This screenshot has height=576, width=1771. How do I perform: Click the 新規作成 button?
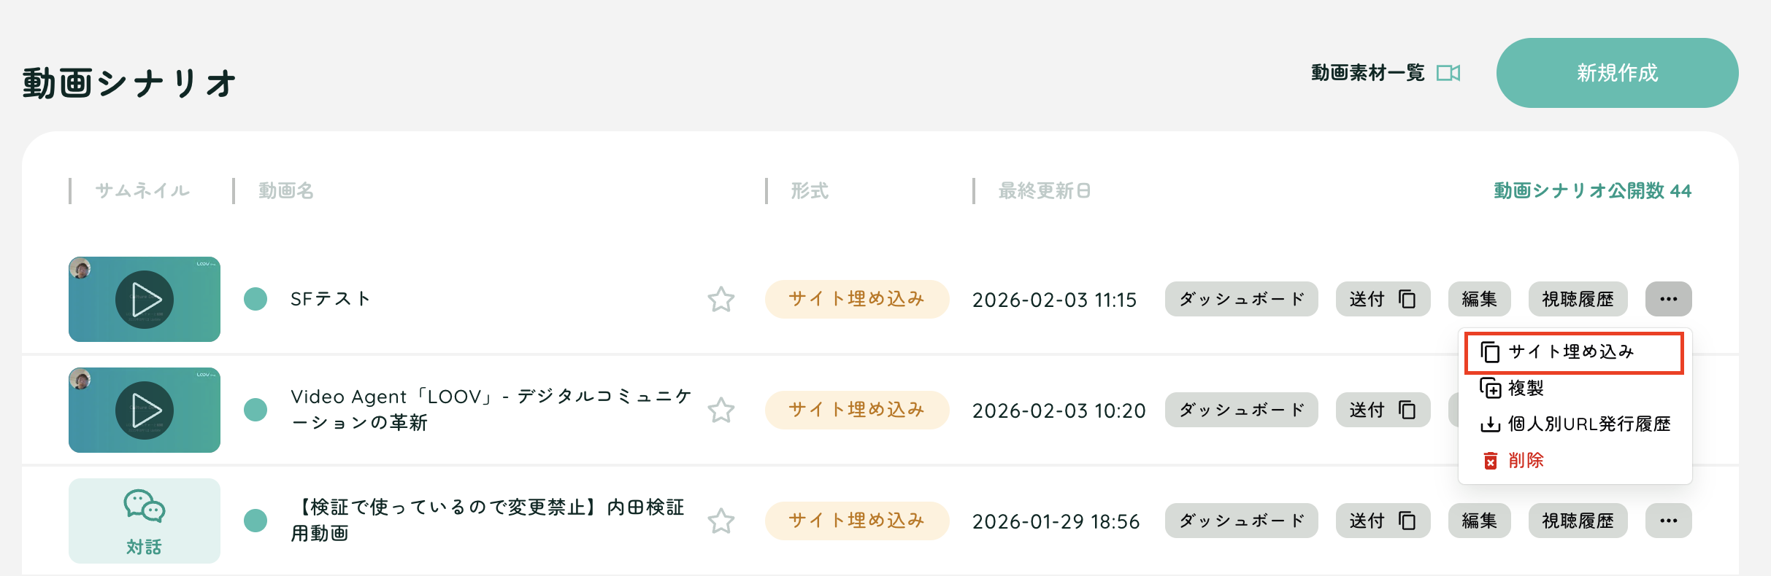pos(1617,73)
